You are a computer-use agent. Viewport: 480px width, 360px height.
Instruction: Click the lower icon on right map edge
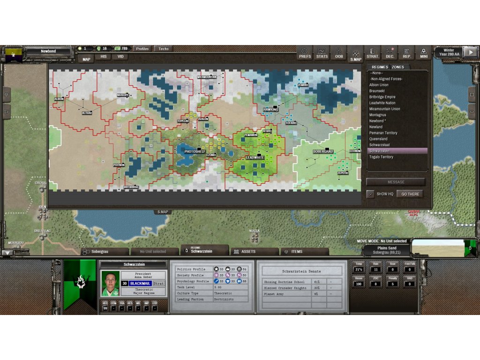[472, 112]
